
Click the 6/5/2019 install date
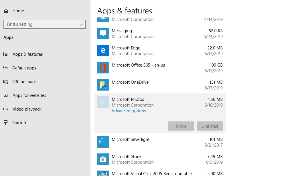[214, 162]
